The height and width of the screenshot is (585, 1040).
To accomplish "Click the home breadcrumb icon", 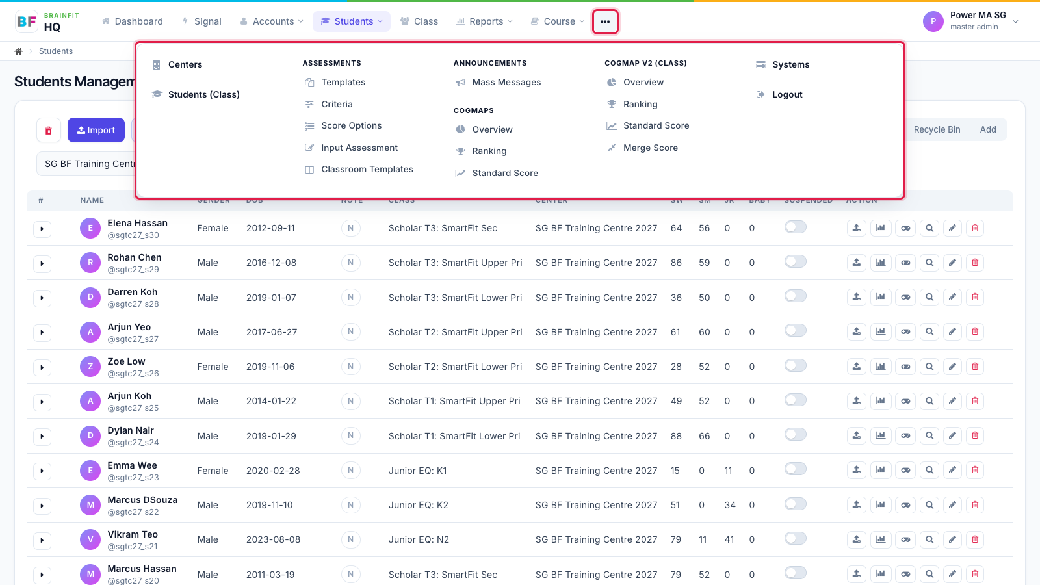I will point(19,51).
